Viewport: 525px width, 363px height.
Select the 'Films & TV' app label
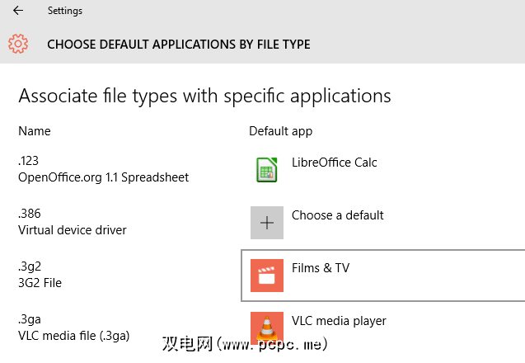click(x=321, y=268)
